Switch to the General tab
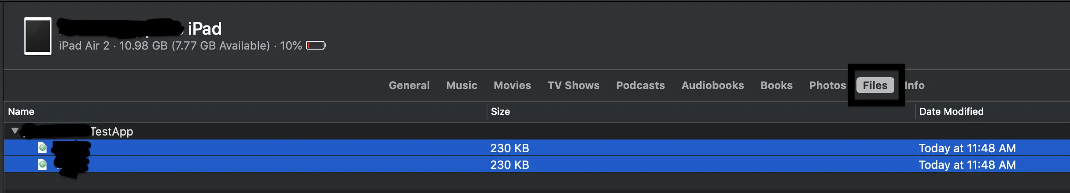The image size is (1070, 193). pos(409,85)
